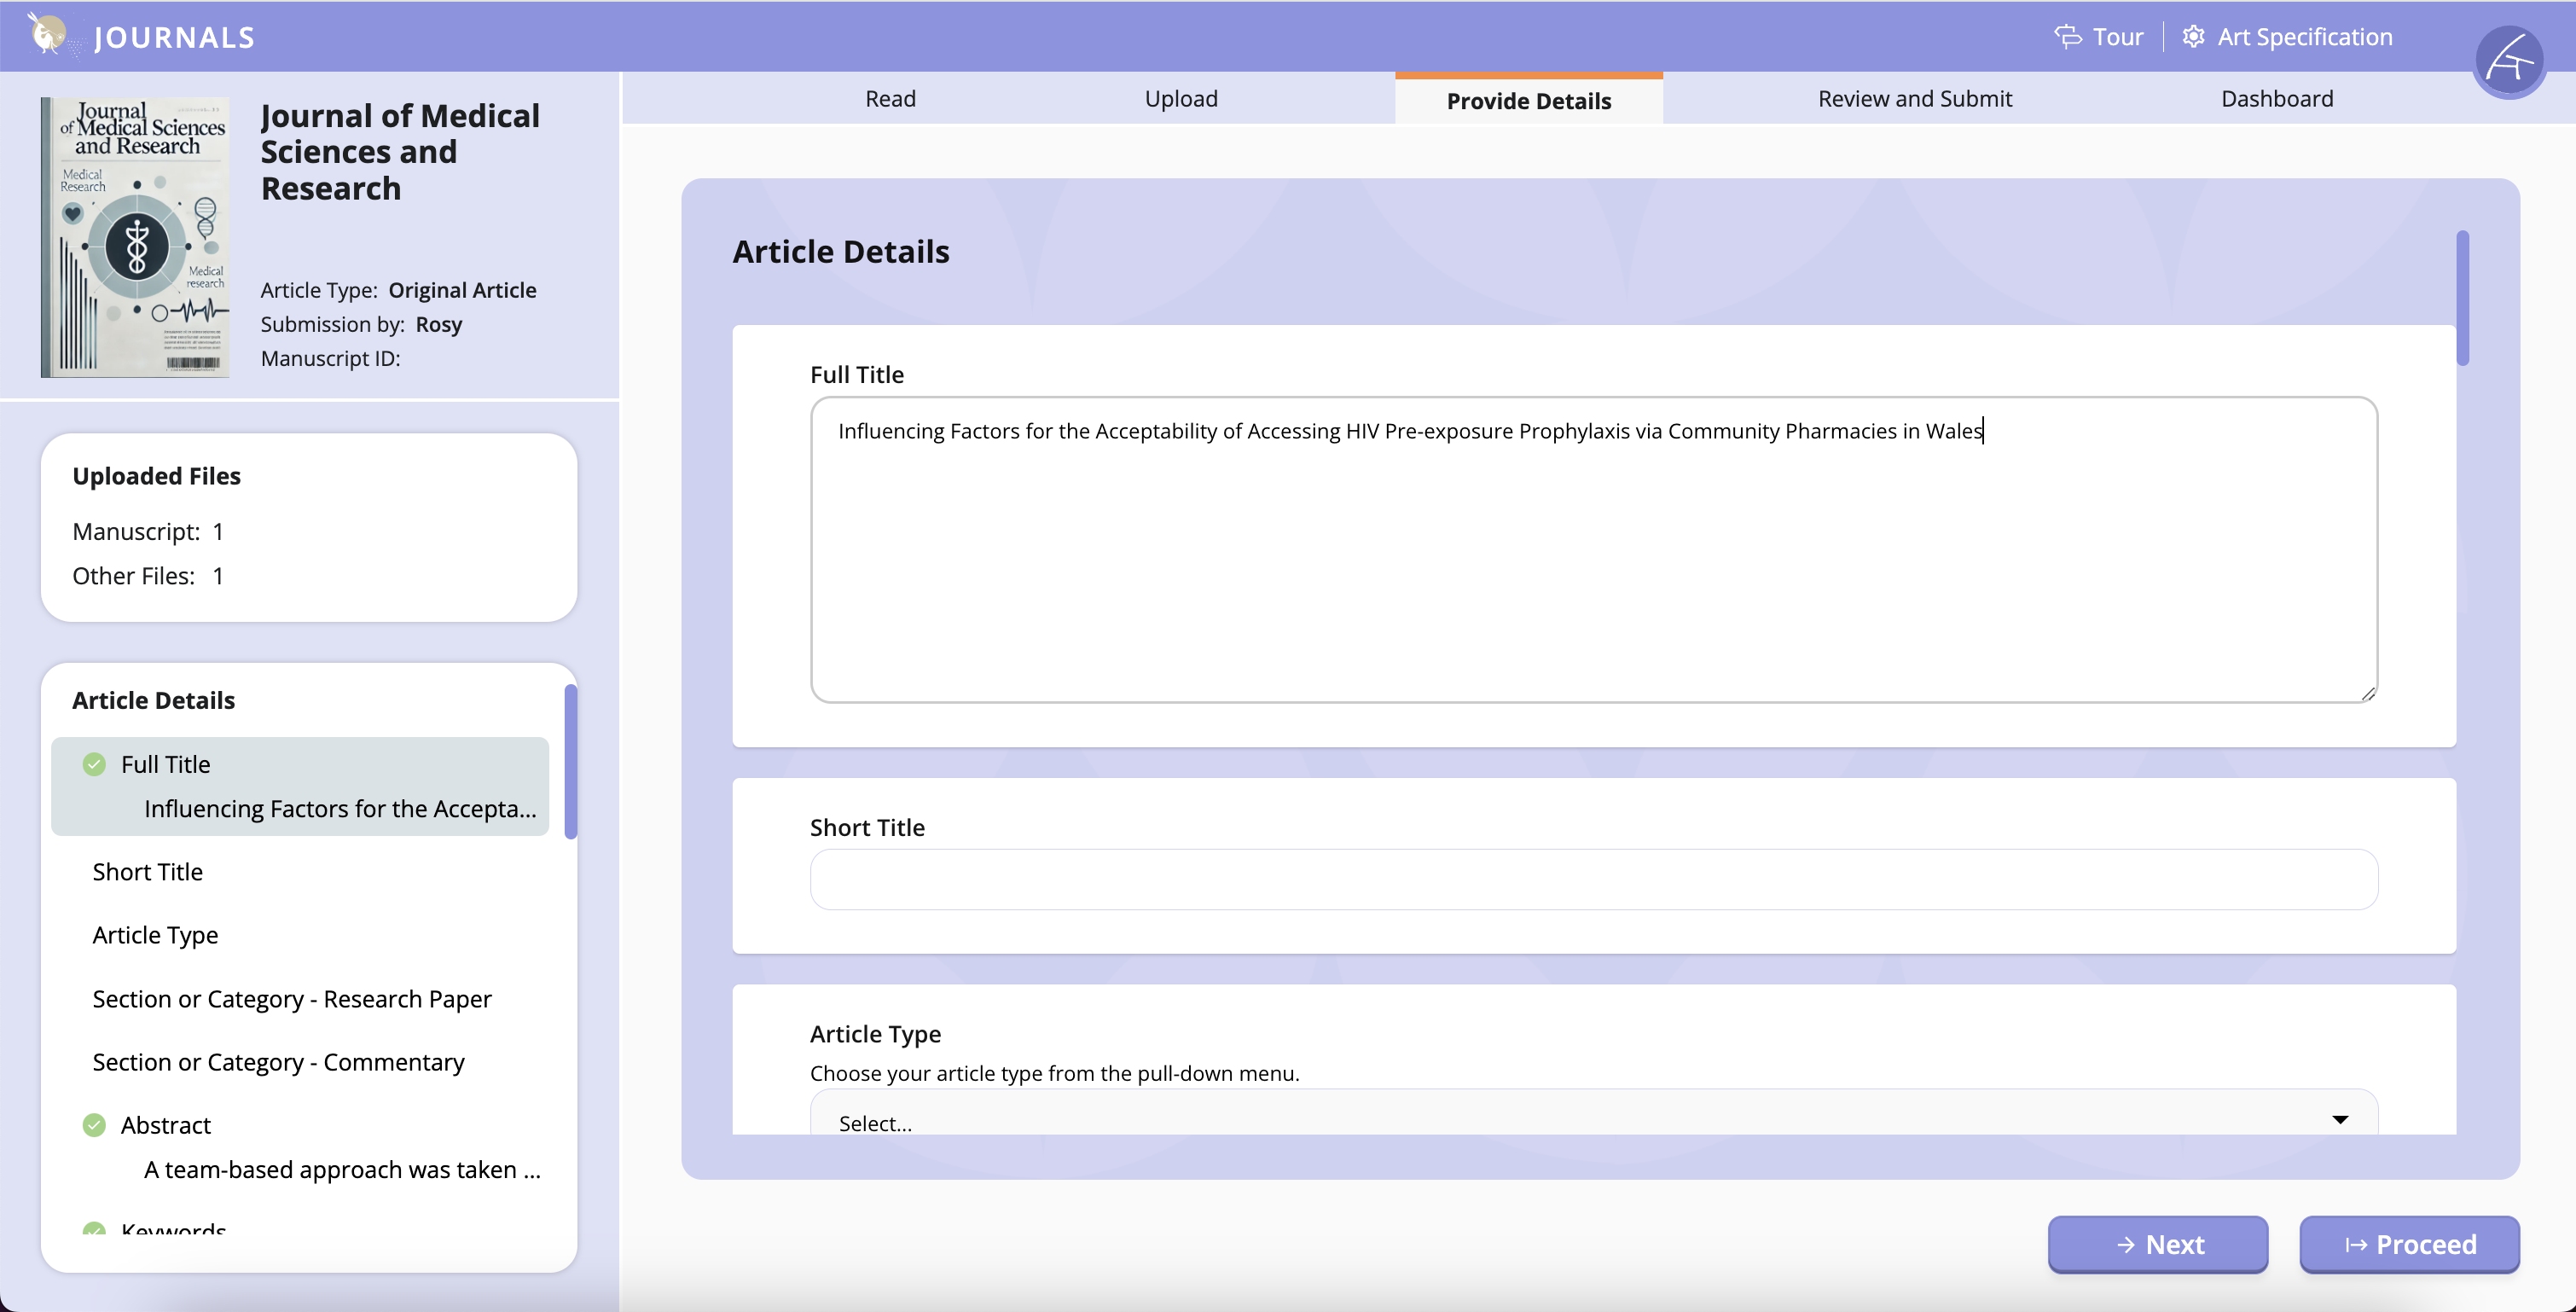Click the arrow icon on Proceed button

click(x=2356, y=1245)
